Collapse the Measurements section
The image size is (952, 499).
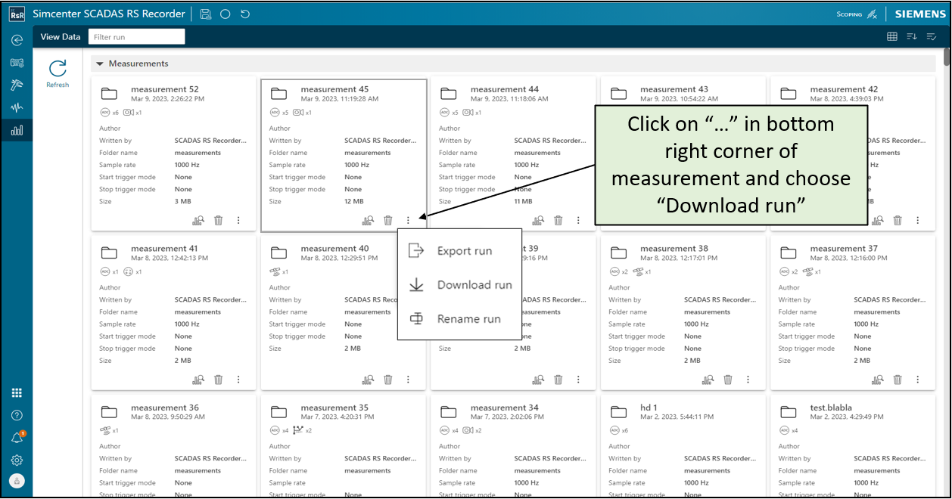(x=99, y=64)
